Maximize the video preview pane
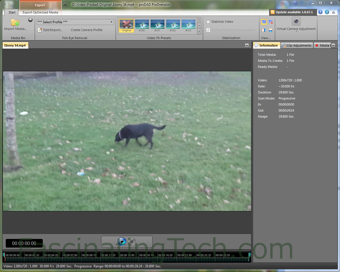 click(x=247, y=45)
